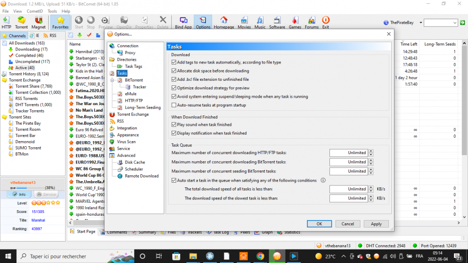The height and width of the screenshot is (263, 468).
Task: Click the Windows search box in taskbar
Action: tap(75, 256)
